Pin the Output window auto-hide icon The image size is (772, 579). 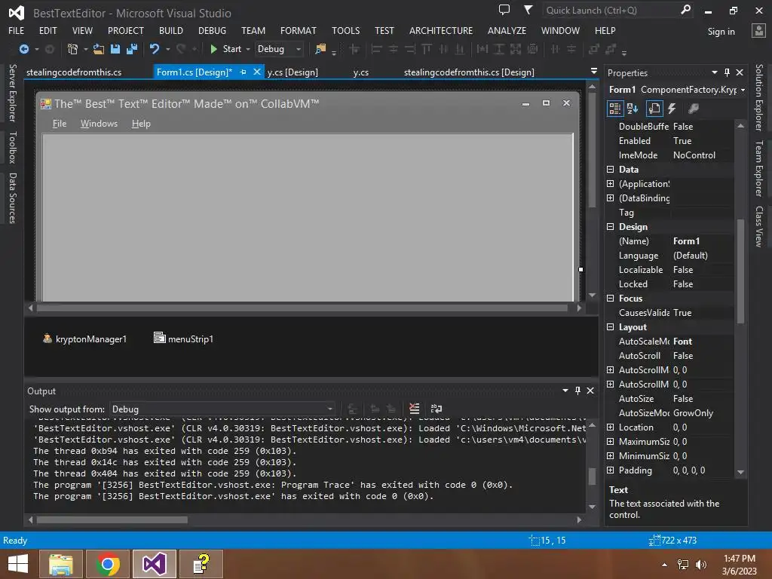pyautogui.click(x=577, y=391)
